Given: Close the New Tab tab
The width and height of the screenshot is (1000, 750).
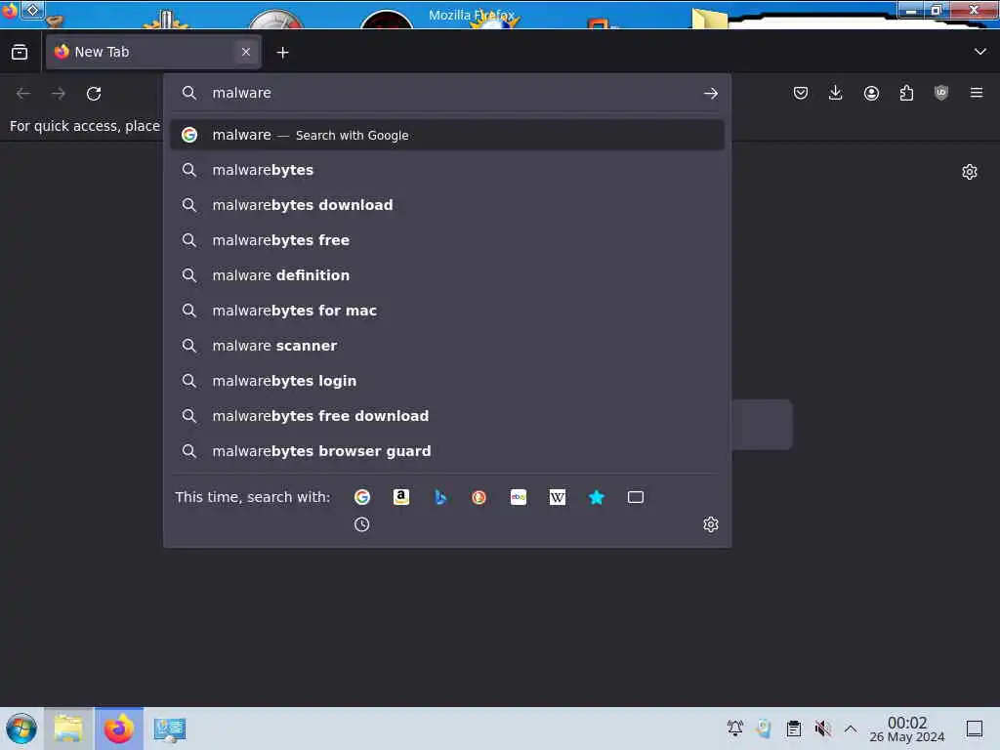Looking at the screenshot, I should click(x=246, y=53).
